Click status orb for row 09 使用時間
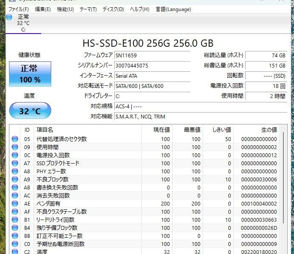Viewport: 294px width, 254px height. (x=15, y=147)
